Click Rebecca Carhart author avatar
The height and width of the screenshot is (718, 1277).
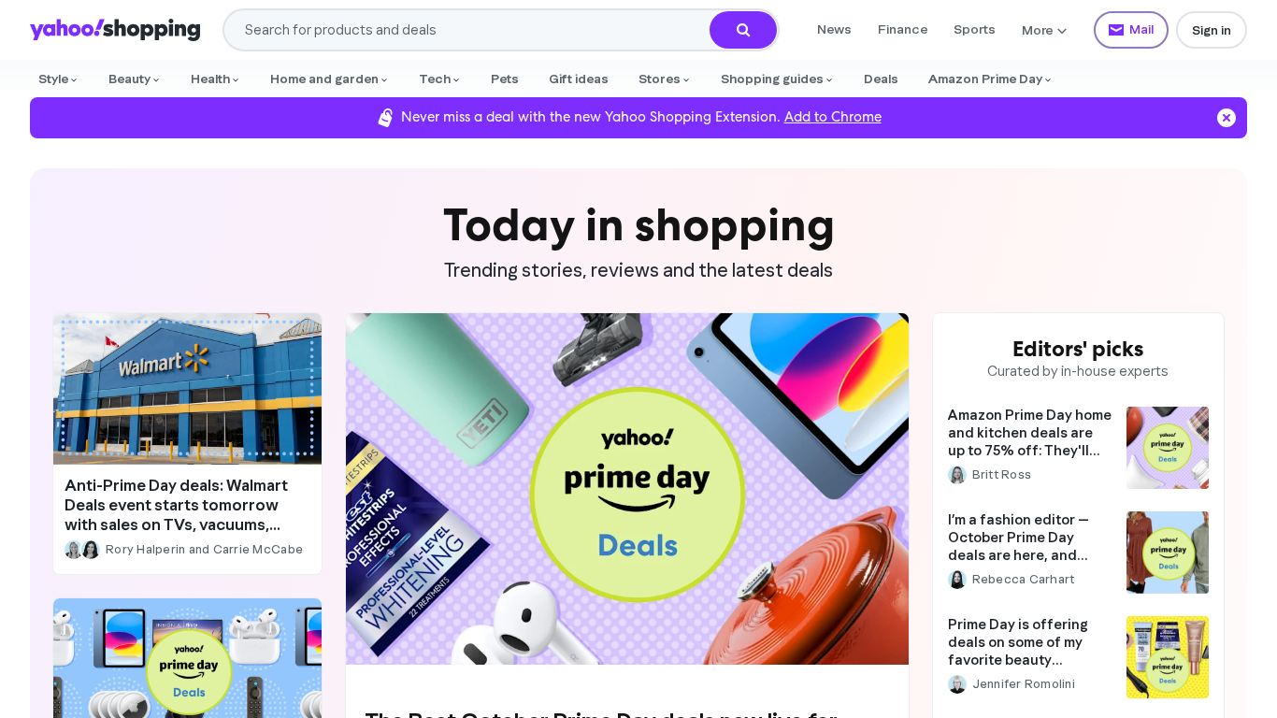click(x=957, y=580)
